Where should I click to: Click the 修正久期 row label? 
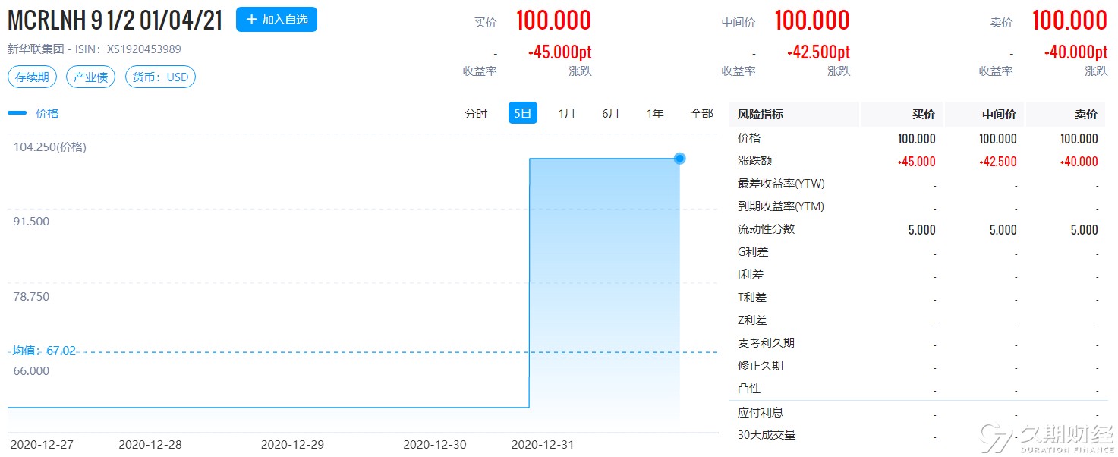(761, 366)
